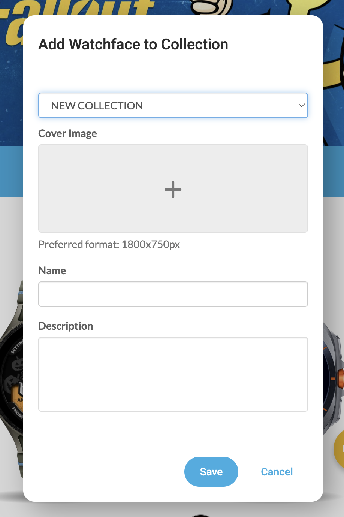Click the plus icon to upload cover image

click(x=173, y=189)
